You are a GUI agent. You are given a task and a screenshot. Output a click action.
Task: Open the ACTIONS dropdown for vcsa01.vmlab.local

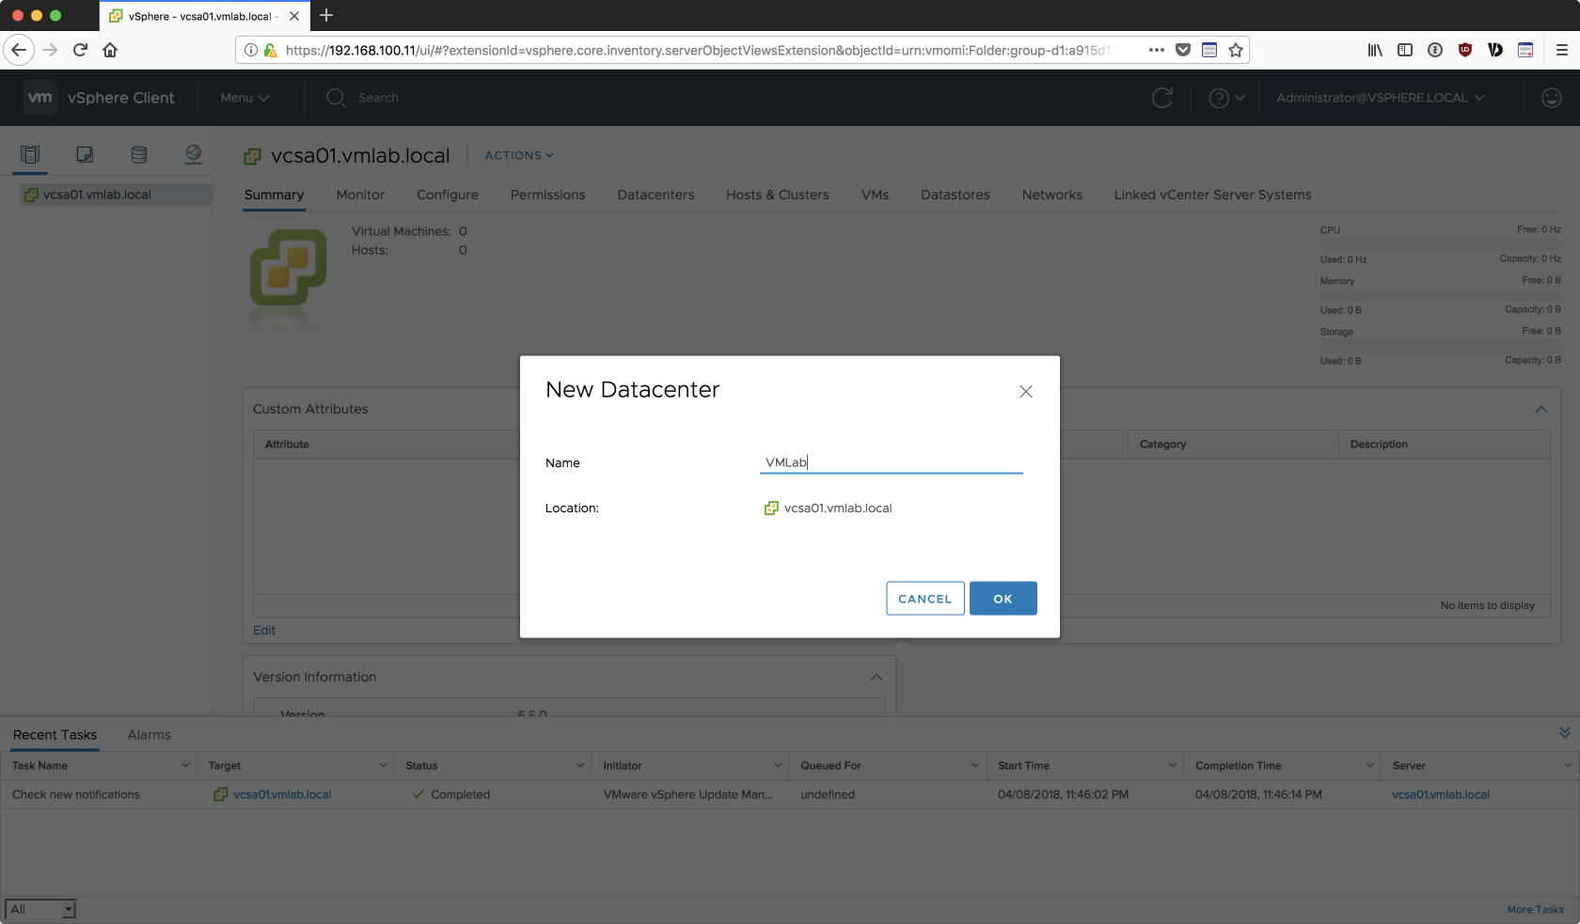519,155
